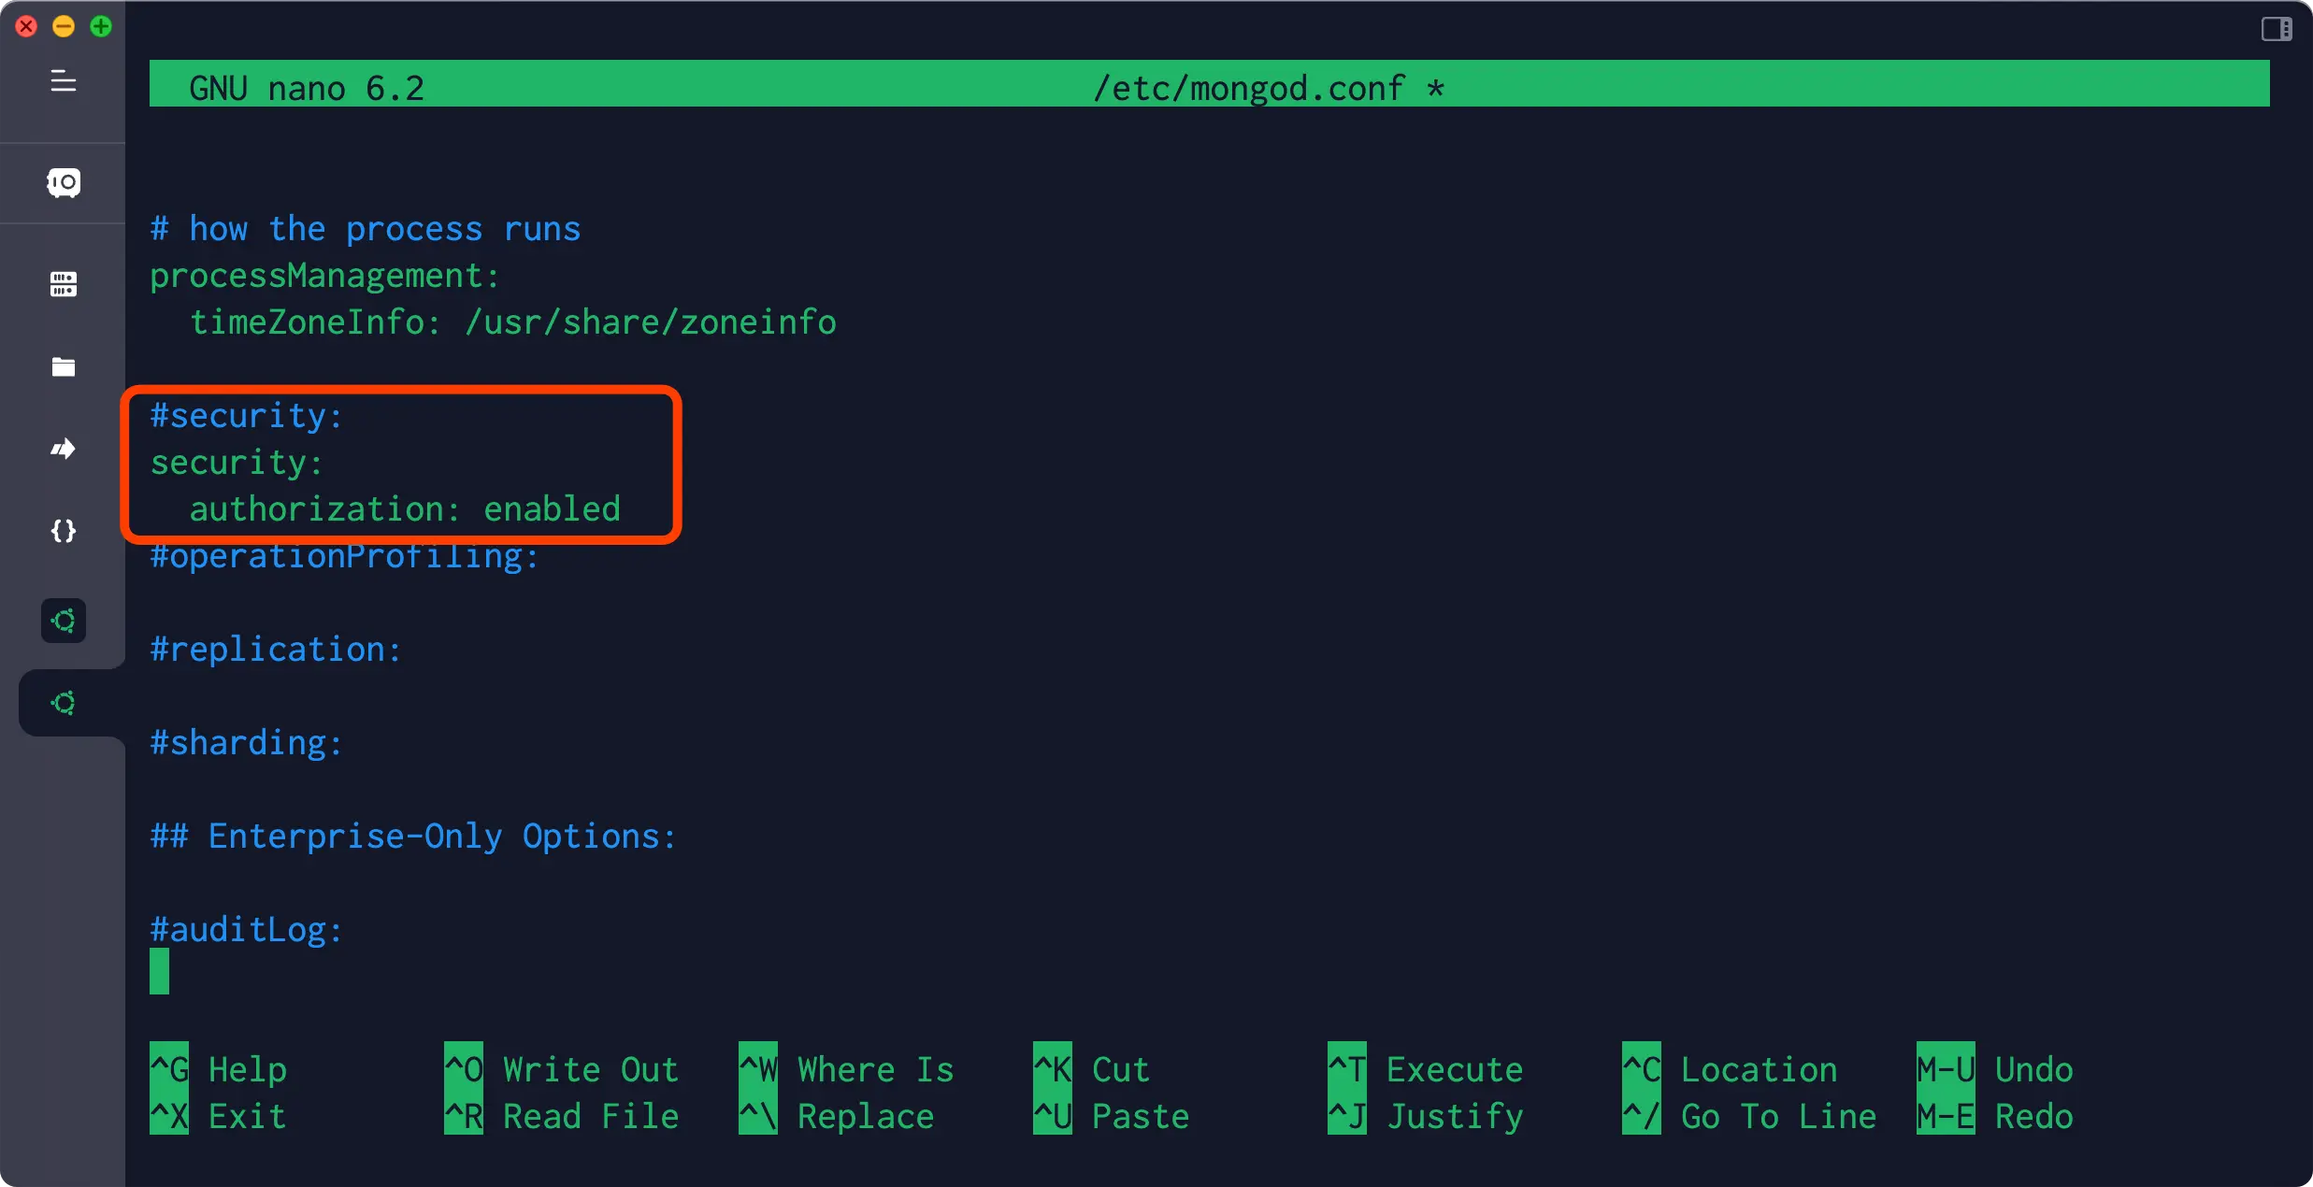Open the vault icon below the menu

(x=63, y=182)
